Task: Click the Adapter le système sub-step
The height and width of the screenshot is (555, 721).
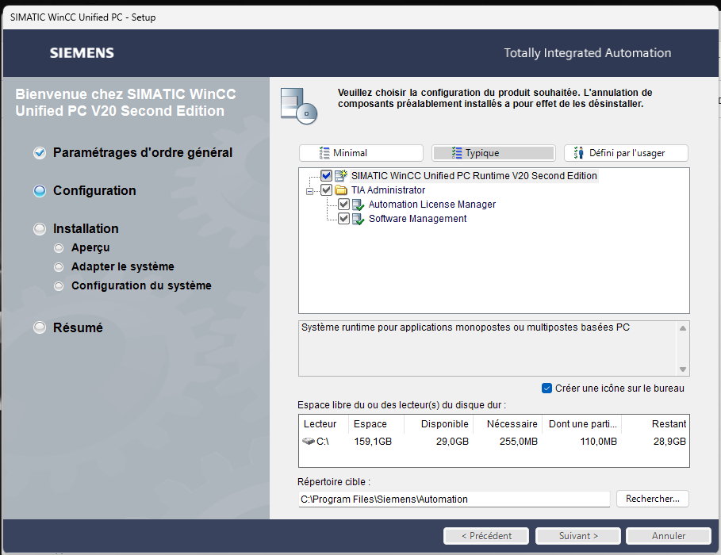Action: click(x=123, y=266)
